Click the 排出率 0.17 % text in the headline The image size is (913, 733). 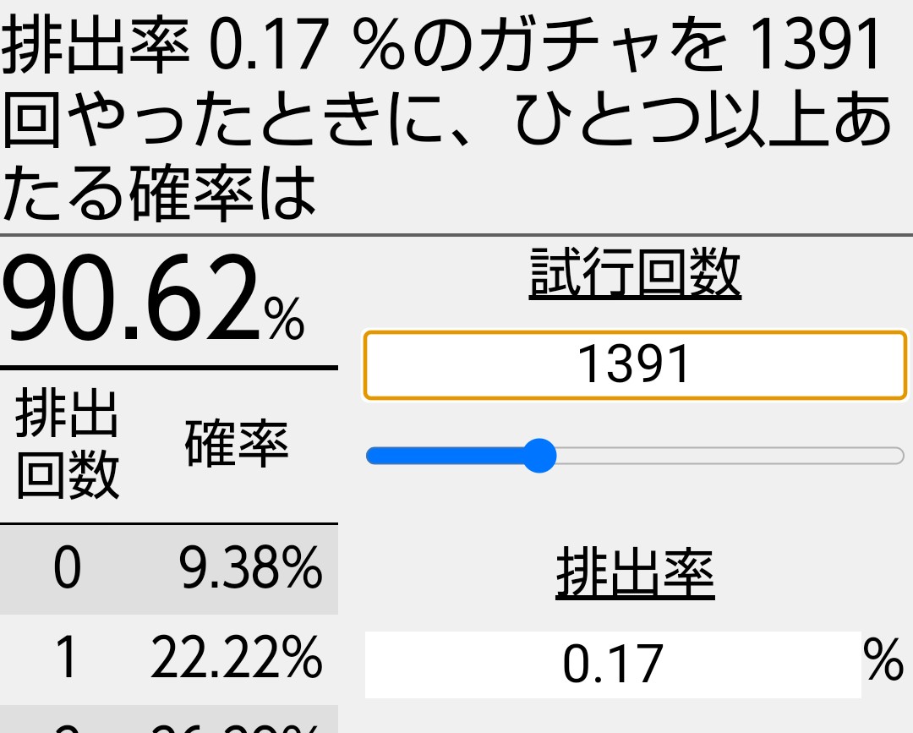pyautogui.click(x=204, y=46)
